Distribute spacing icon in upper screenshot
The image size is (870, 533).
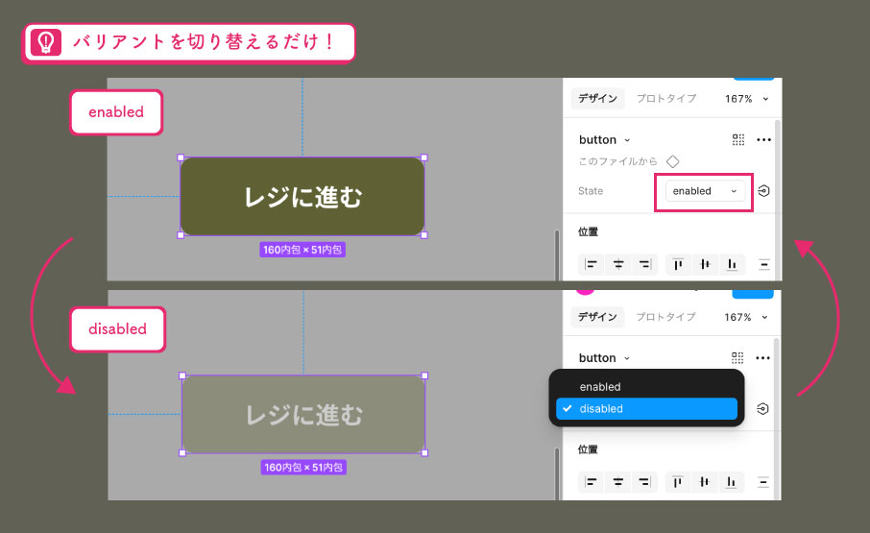(764, 264)
